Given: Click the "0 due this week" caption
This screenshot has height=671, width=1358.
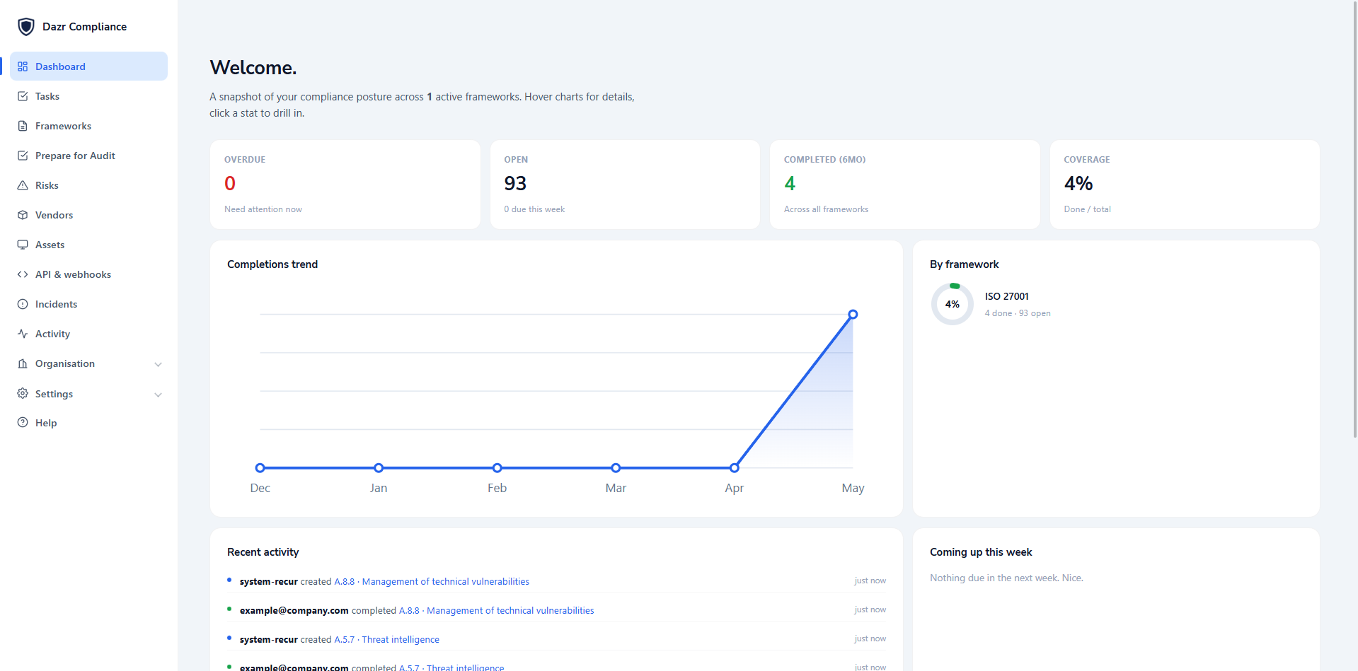Looking at the screenshot, I should coord(534,209).
